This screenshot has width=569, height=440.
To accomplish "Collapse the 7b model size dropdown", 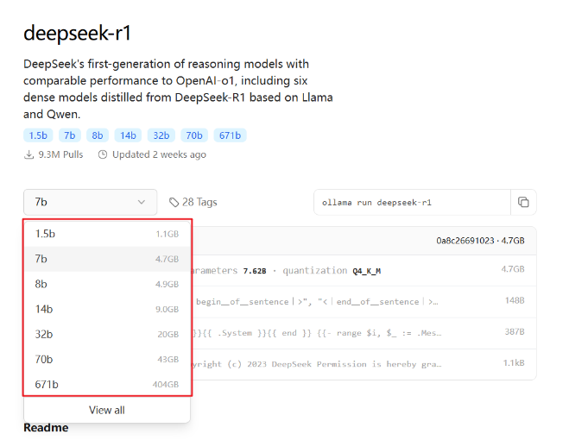I will pyautogui.click(x=90, y=202).
